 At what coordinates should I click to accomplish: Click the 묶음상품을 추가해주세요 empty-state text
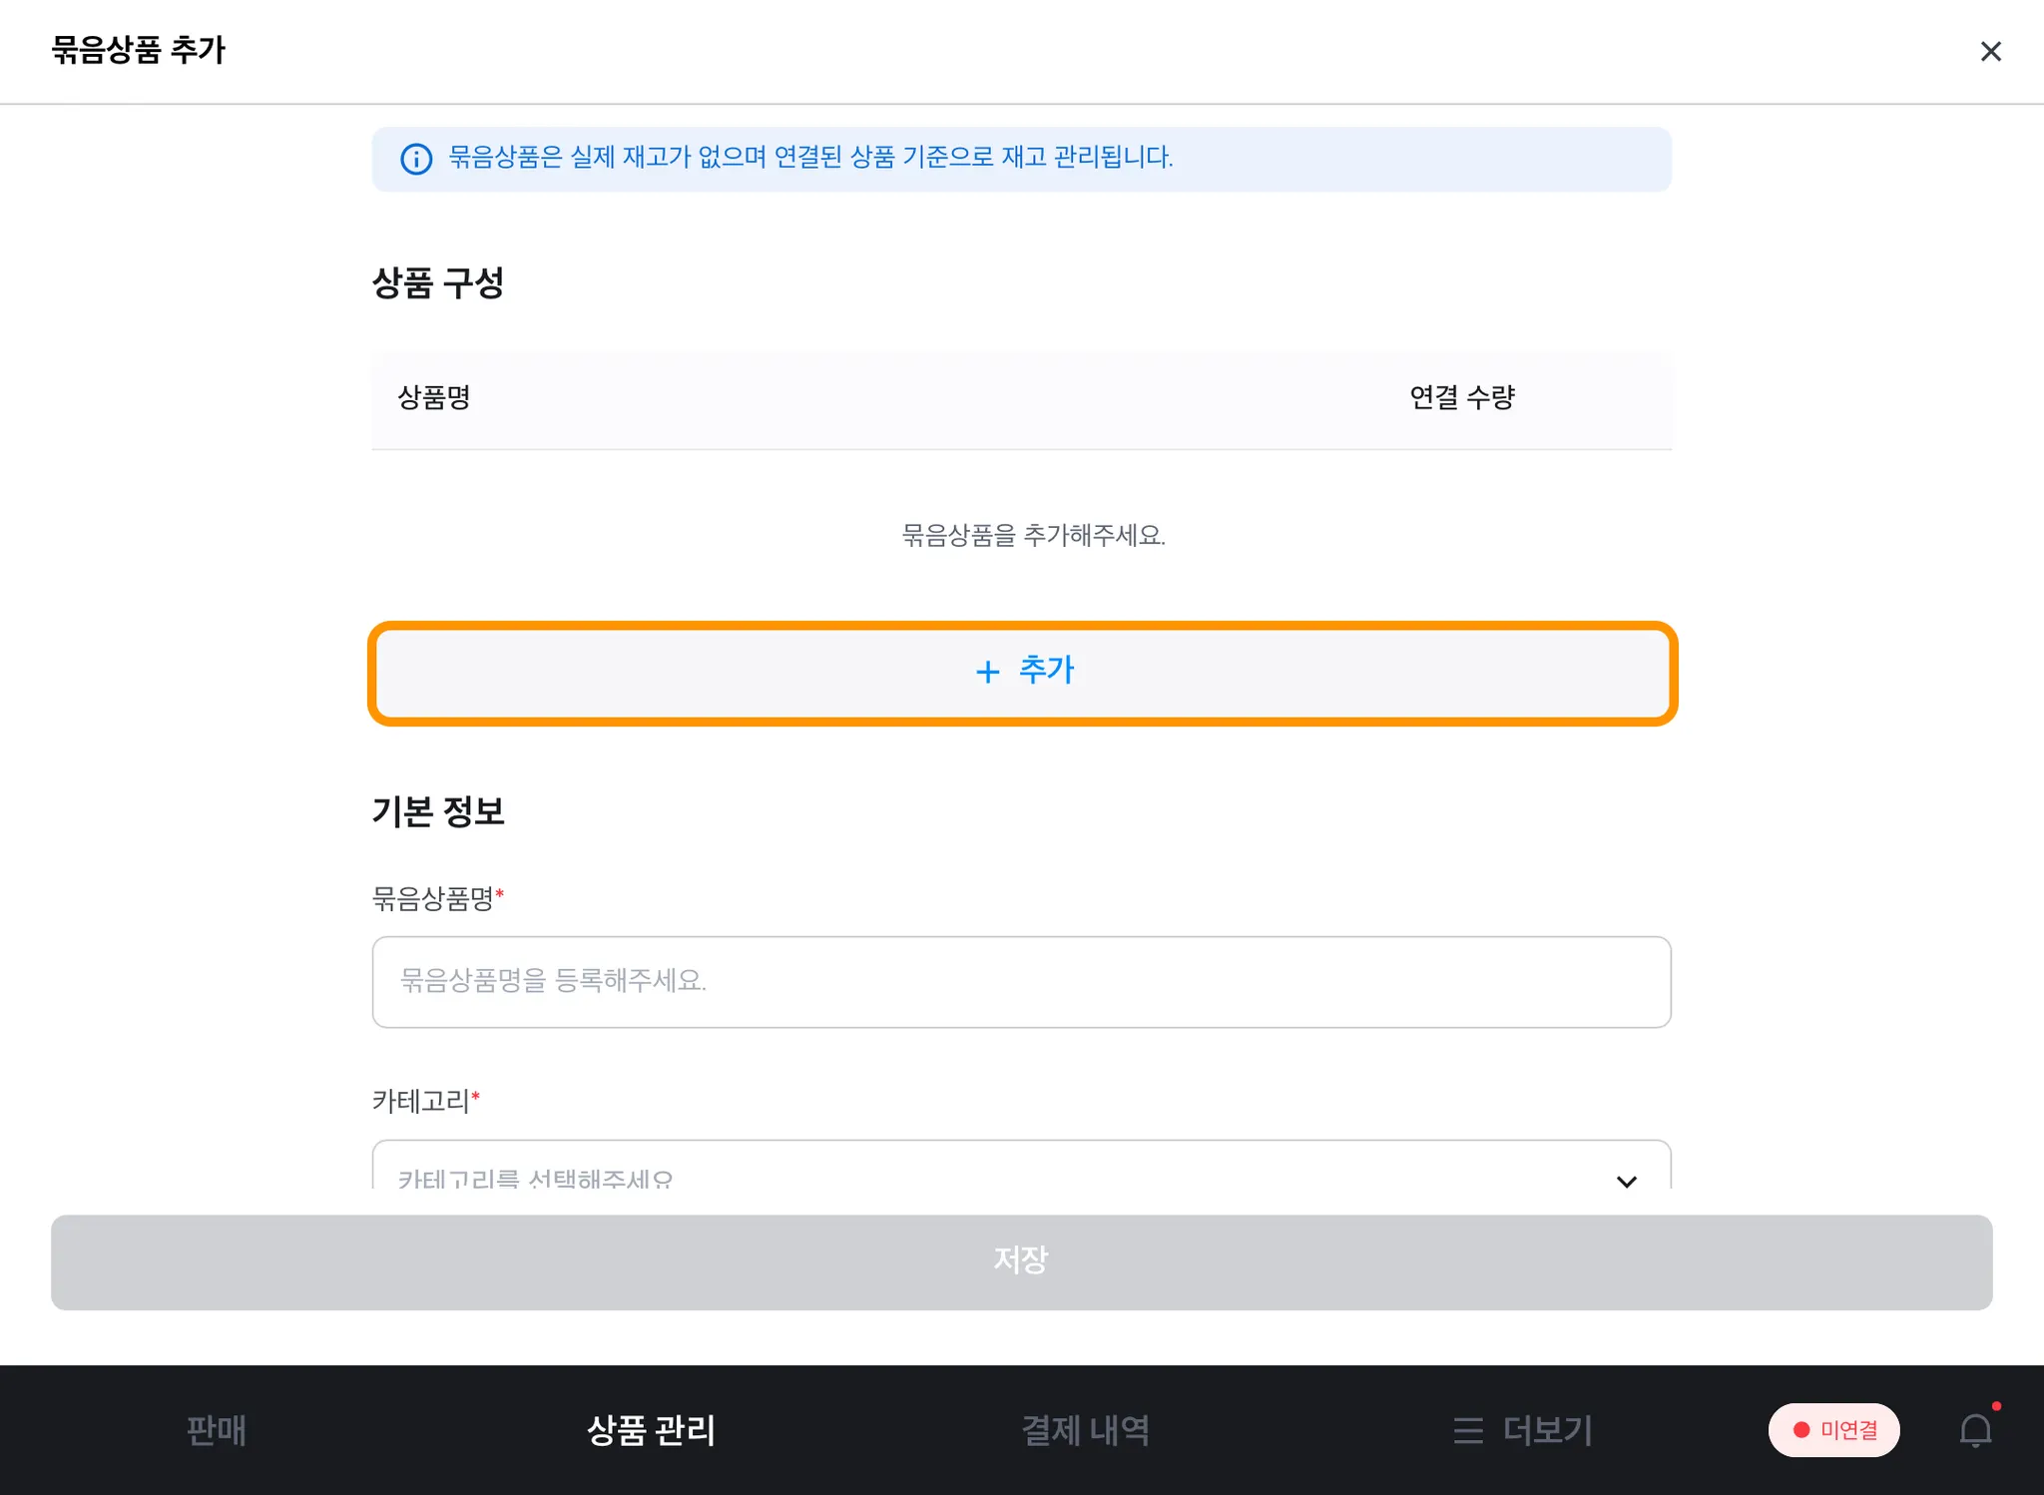pyautogui.click(x=1033, y=536)
